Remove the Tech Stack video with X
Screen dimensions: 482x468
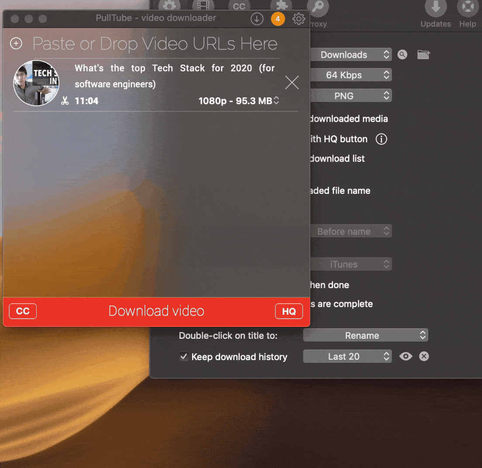tap(292, 83)
